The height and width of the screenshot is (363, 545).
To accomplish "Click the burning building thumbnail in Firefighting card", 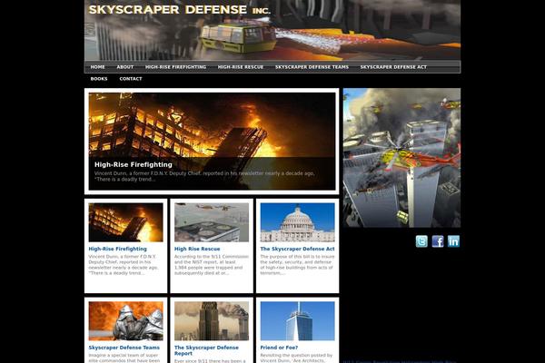I will 126,222.
